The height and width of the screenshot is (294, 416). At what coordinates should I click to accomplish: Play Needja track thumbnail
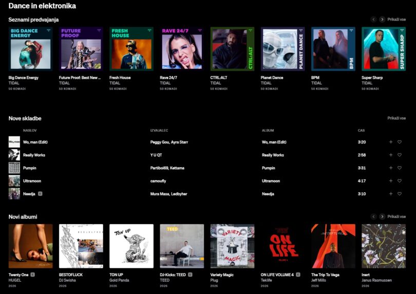[x=14, y=194]
